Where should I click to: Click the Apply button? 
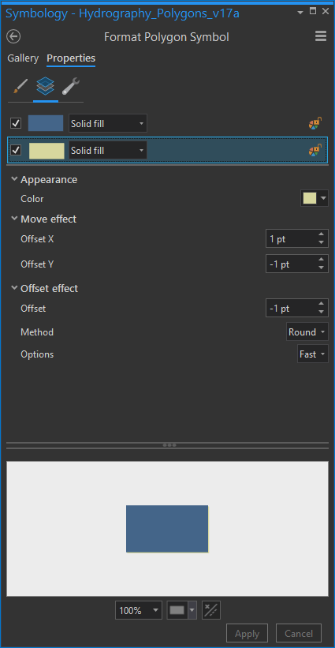(x=248, y=633)
